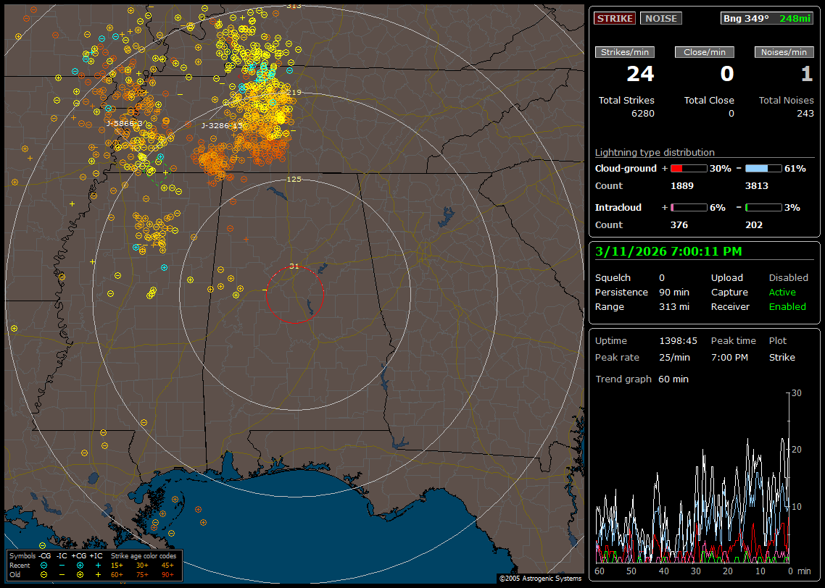
Task: Click the NOISE indicator button
Action: [x=660, y=18]
